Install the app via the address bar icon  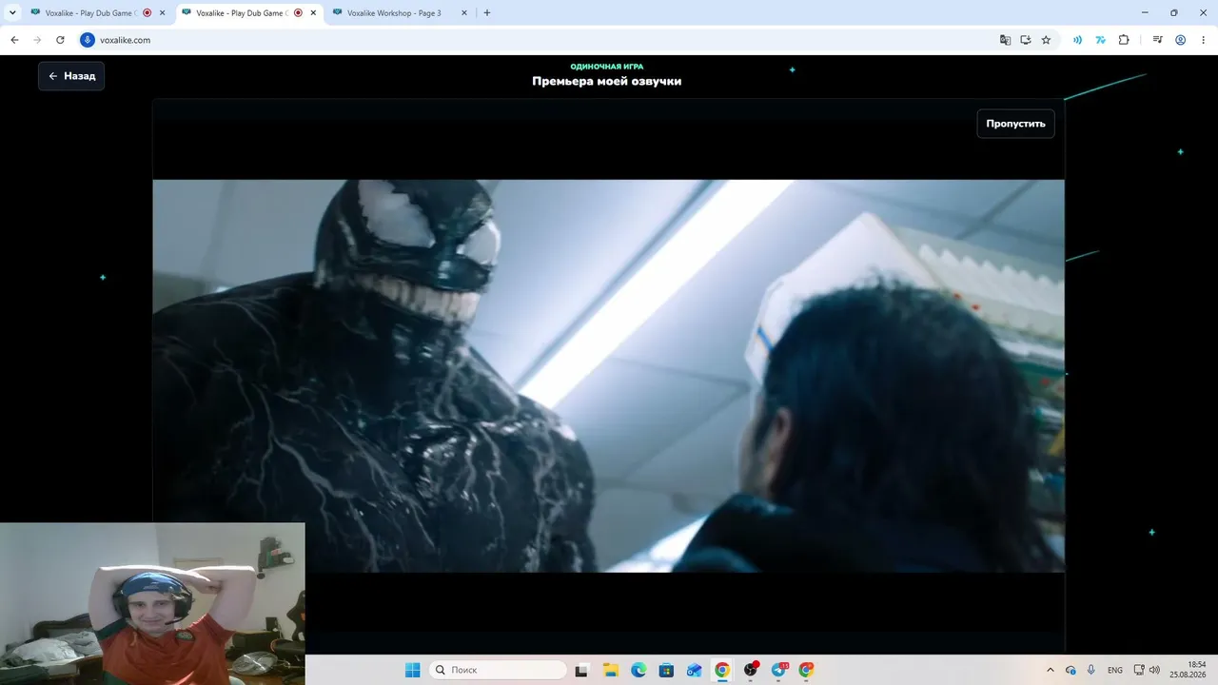tap(1026, 40)
